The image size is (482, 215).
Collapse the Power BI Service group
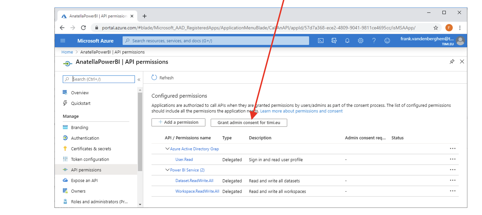tap(167, 170)
